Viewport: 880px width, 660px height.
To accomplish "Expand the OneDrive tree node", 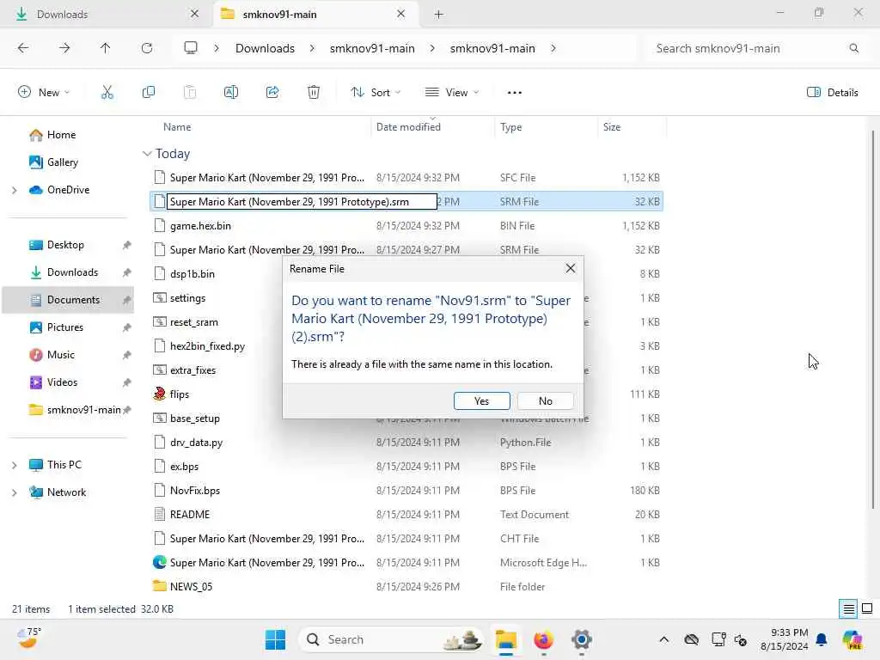I will (15, 190).
